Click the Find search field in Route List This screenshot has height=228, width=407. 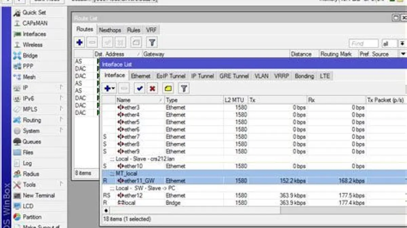pos(363,44)
